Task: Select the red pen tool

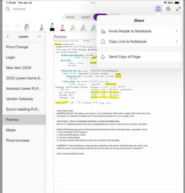Action: 63,27
